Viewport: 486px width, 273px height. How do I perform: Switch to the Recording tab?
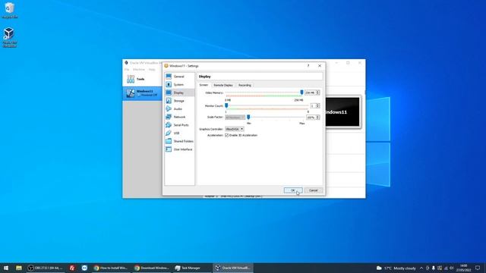pyautogui.click(x=245, y=85)
